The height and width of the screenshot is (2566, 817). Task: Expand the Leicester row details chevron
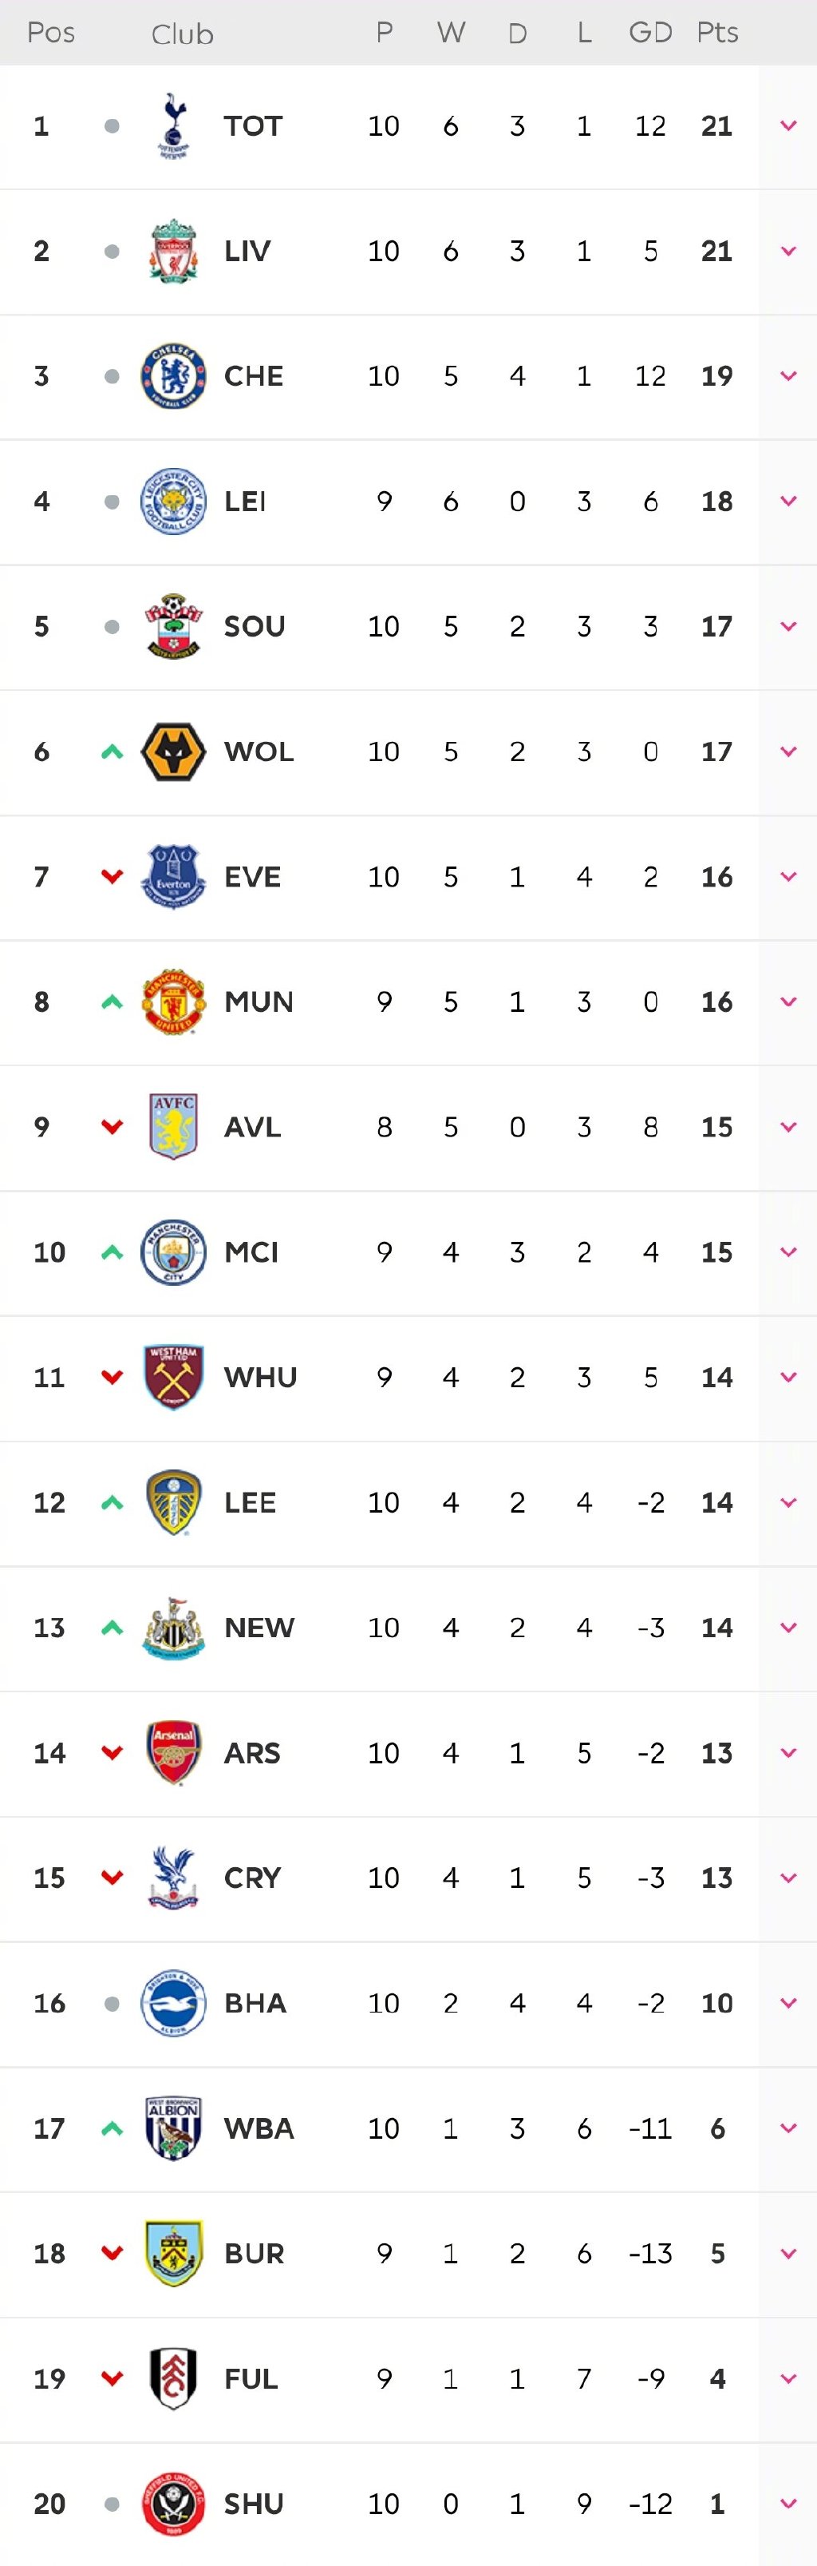click(x=788, y=501)
